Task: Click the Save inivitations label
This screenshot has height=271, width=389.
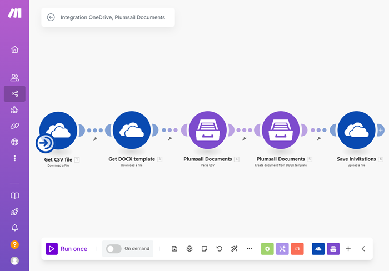Action: pyautogui.click(x=356, y=159)
